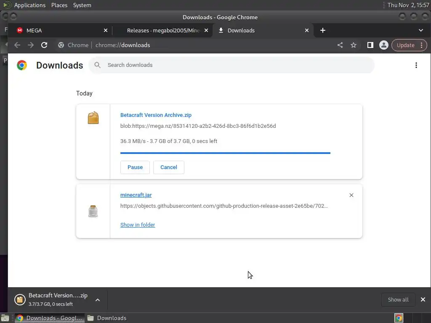Share this page via the share icon
431x323 pixels.
pos(340,45)
